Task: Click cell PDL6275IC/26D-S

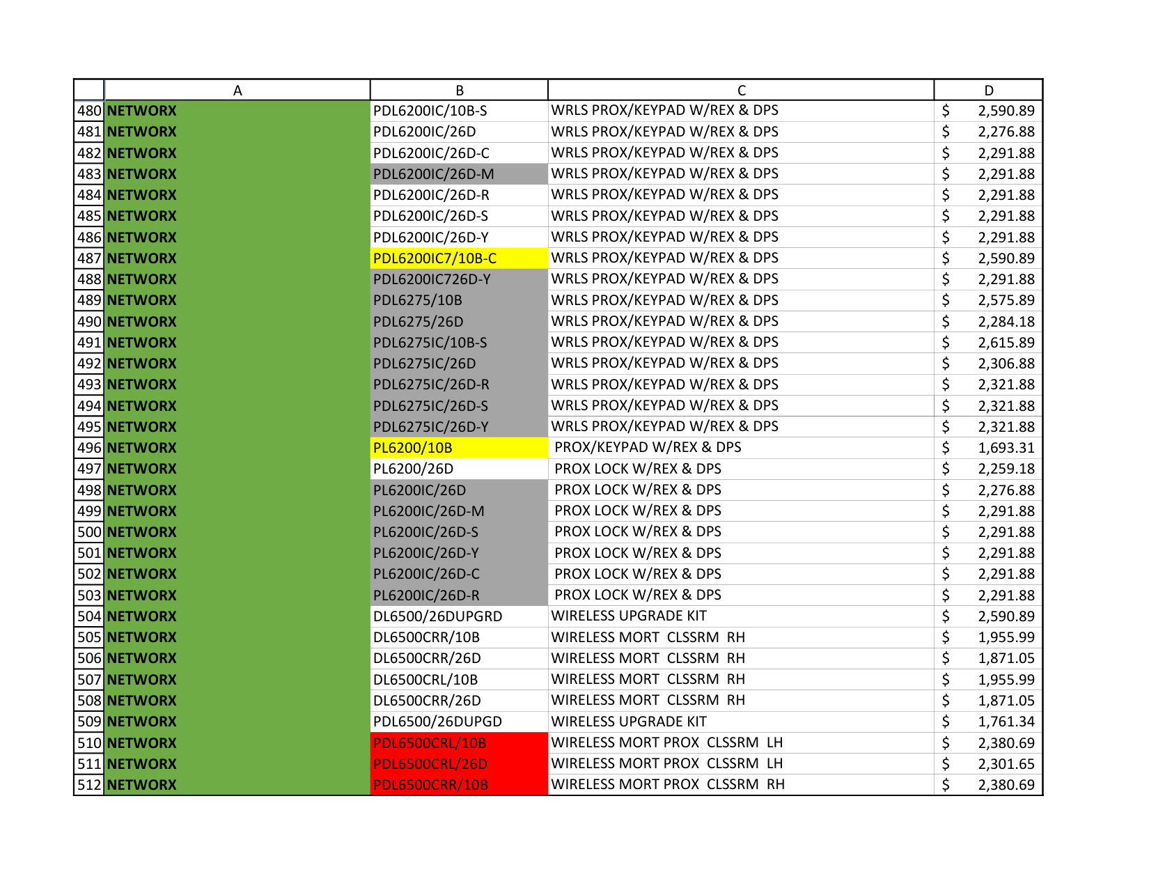Action: click(x=459, y=406)
